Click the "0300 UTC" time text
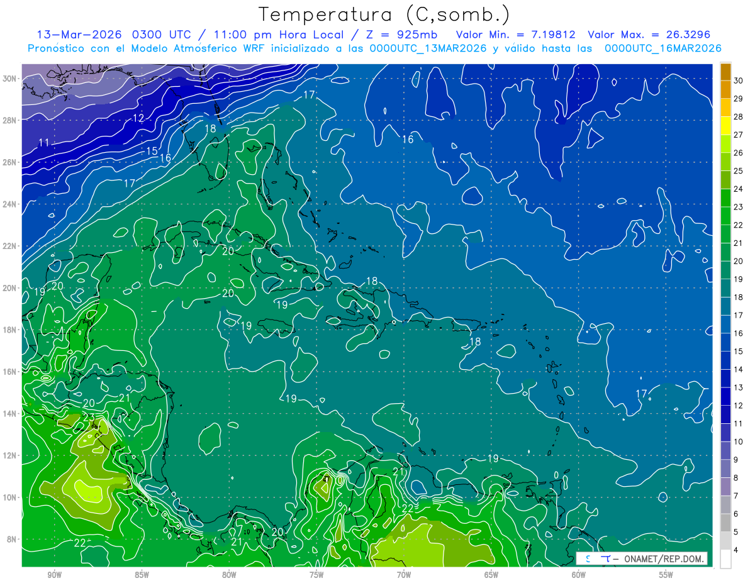This screenshot has height=583, width=755. [161, 35]
